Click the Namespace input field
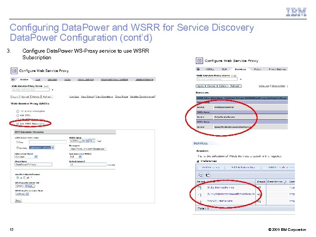 88,149
